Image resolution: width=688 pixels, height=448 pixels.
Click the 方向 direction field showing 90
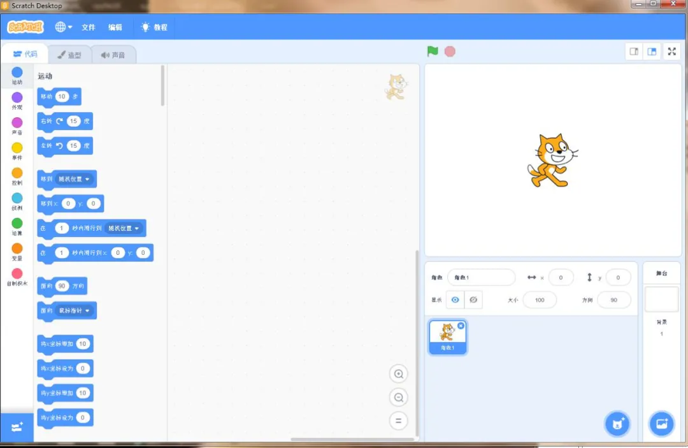[x=614, y=300]
